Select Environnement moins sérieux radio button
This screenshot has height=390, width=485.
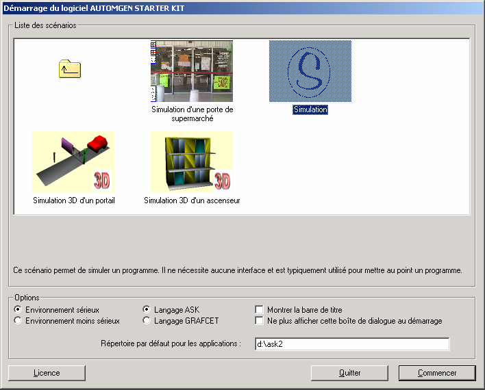click(x=18, y=320)
